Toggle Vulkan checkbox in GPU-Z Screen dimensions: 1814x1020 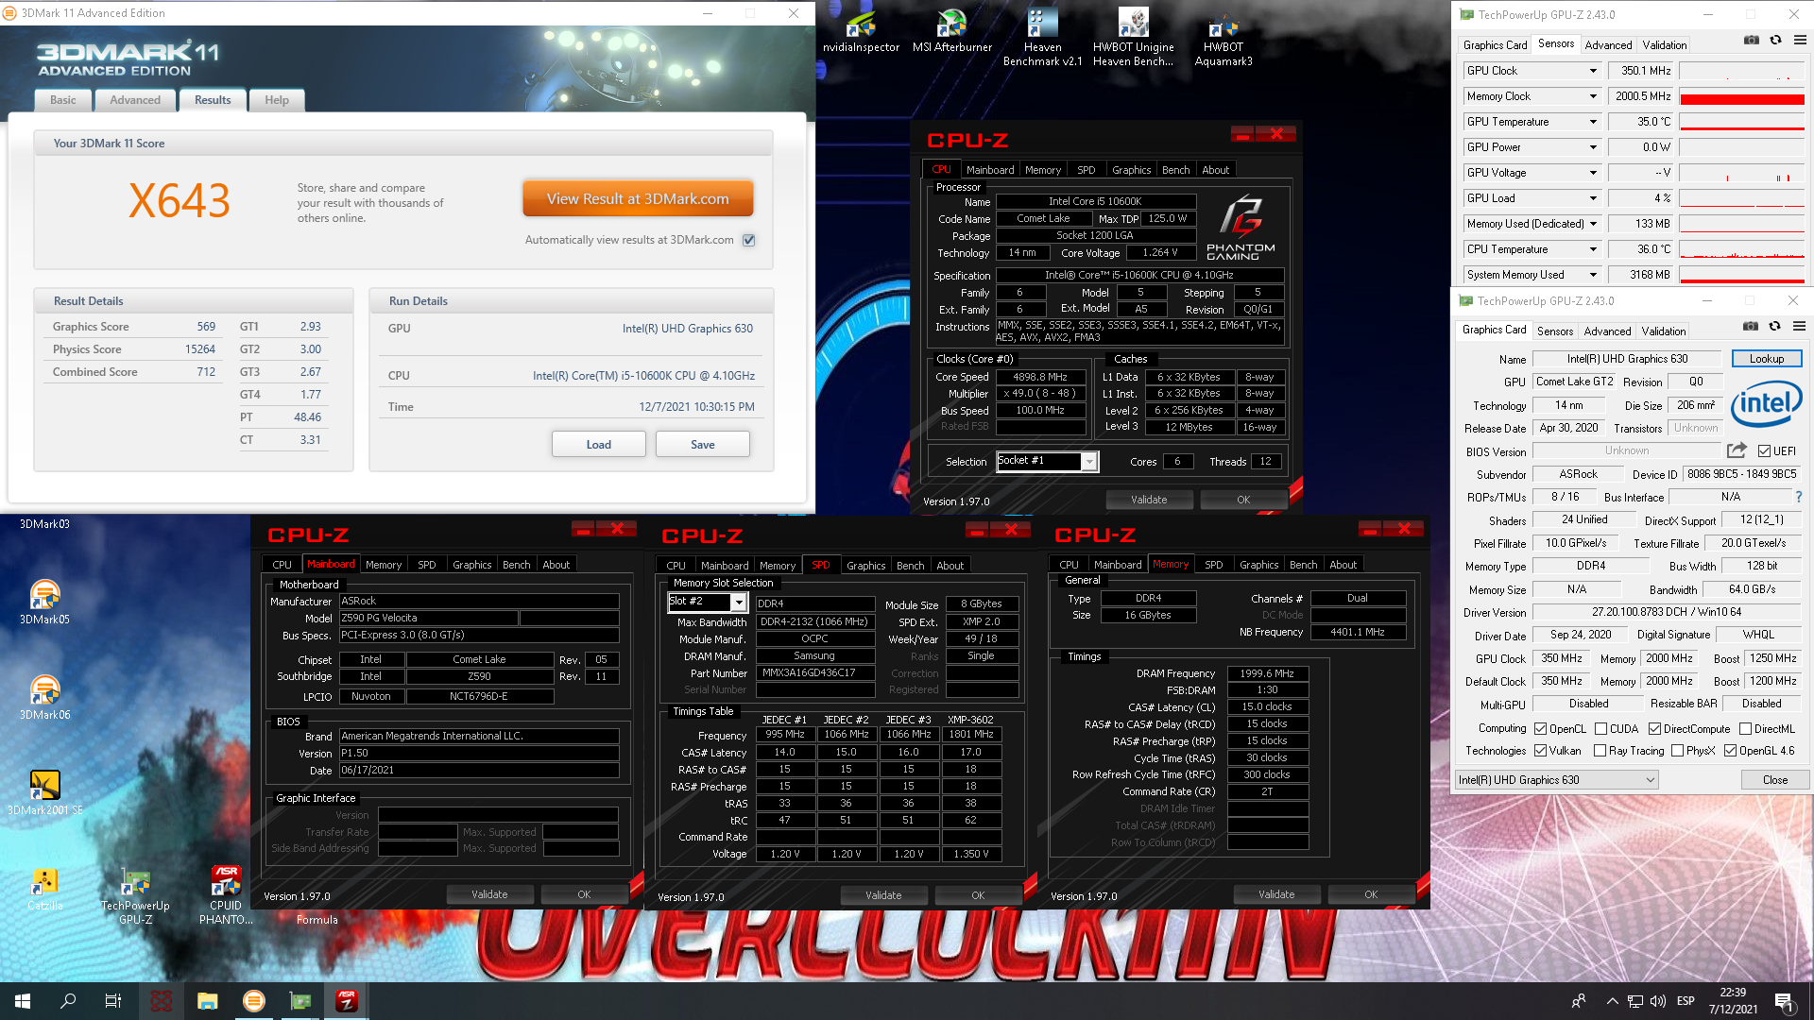click(1541, 751)
